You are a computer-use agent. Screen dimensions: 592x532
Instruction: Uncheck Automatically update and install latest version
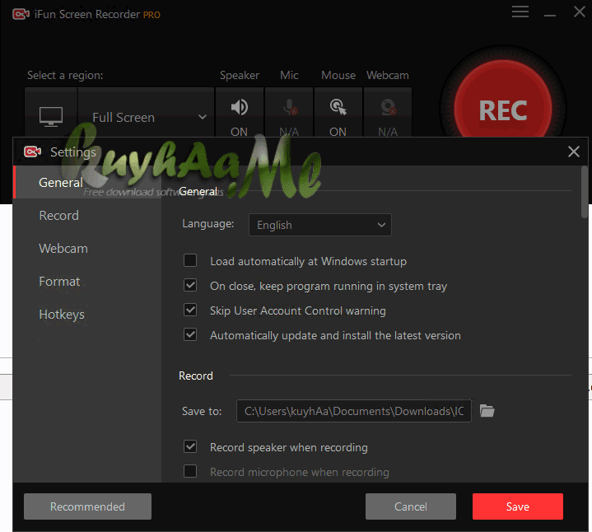190,334
